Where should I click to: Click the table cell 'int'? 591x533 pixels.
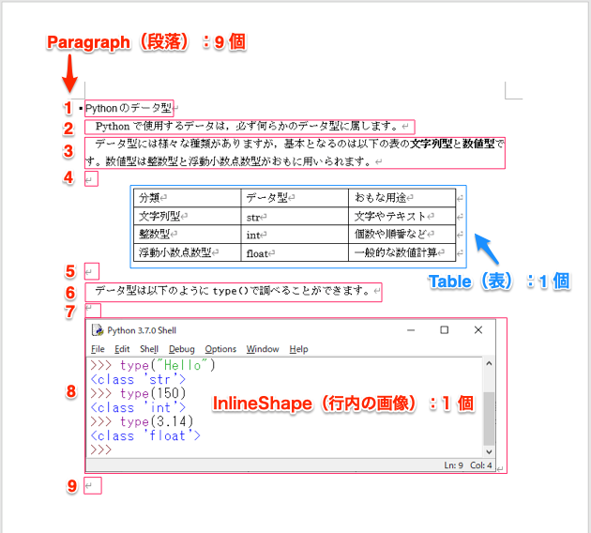(295, 234)
